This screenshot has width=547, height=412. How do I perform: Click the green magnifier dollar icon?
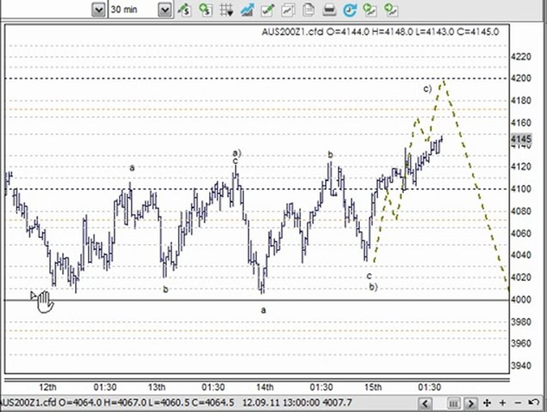tap(206, 10)
